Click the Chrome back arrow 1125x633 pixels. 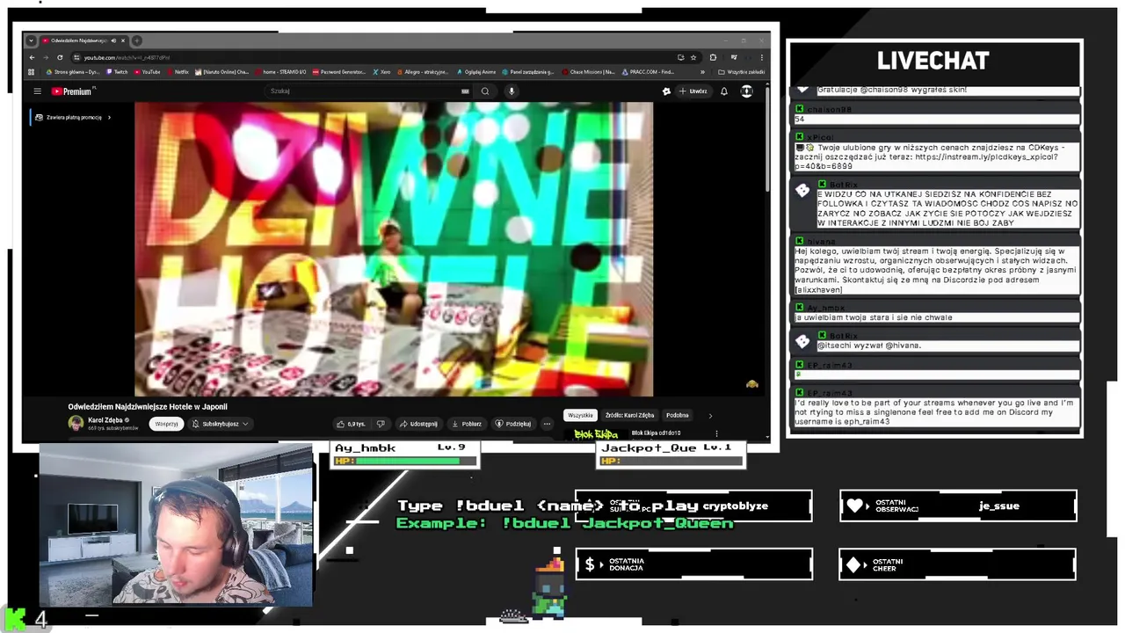pyautogui.click(x=32, y=58)
